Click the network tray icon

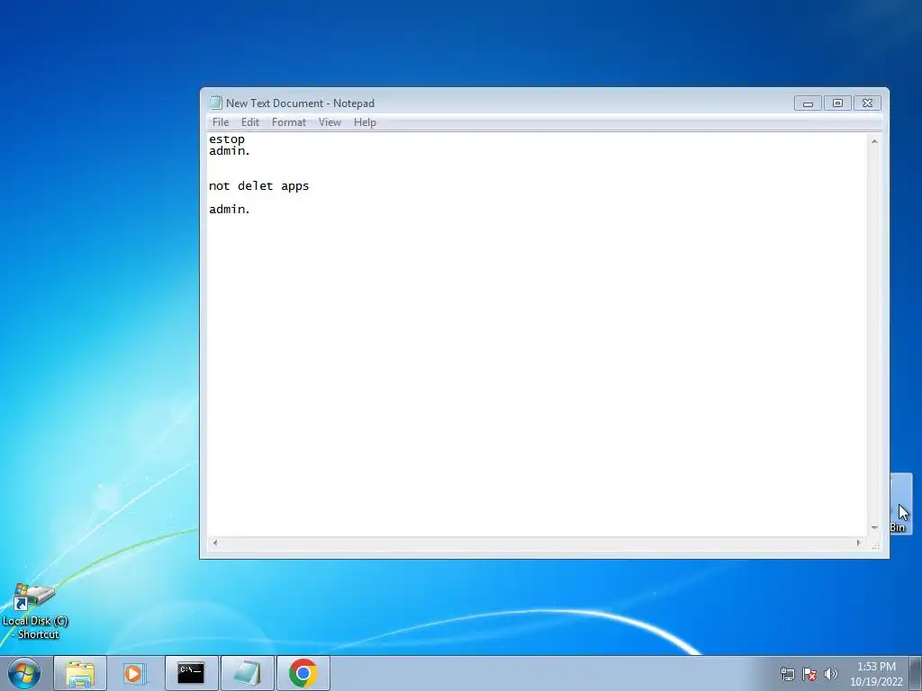(x=787, y=674)
